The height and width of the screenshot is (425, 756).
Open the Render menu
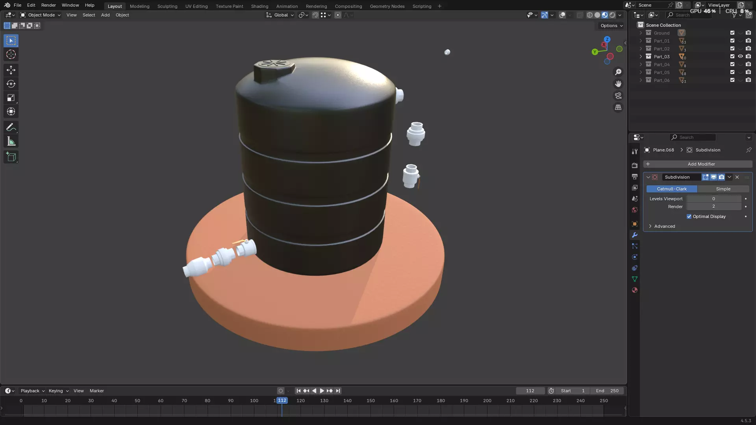tap(48, 5)
